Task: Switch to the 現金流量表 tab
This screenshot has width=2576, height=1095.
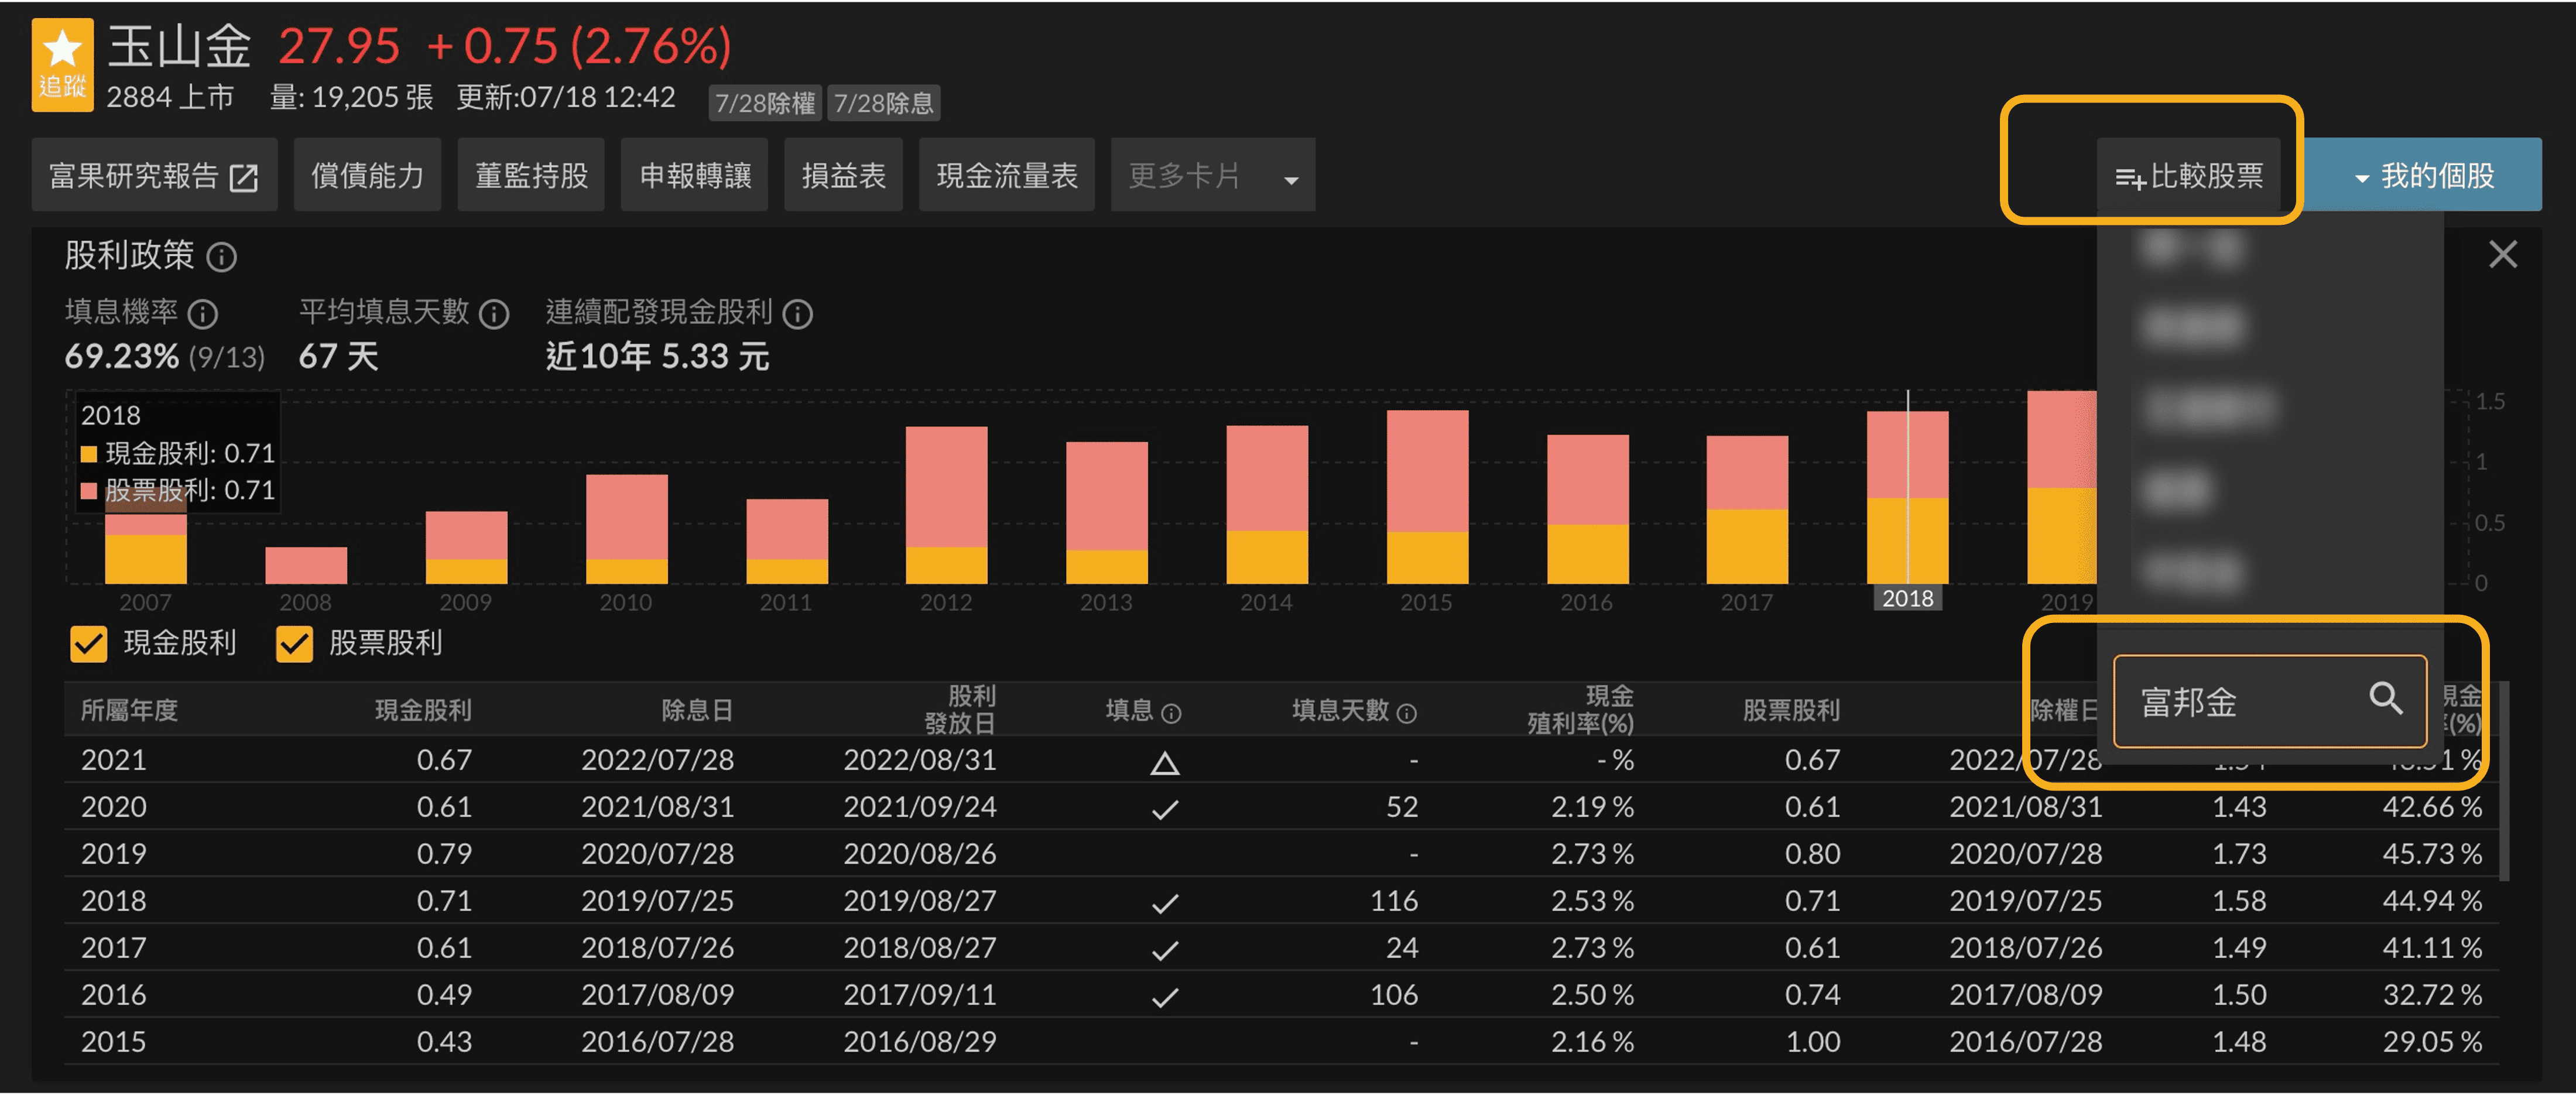Action: (x=1006, y=175)
